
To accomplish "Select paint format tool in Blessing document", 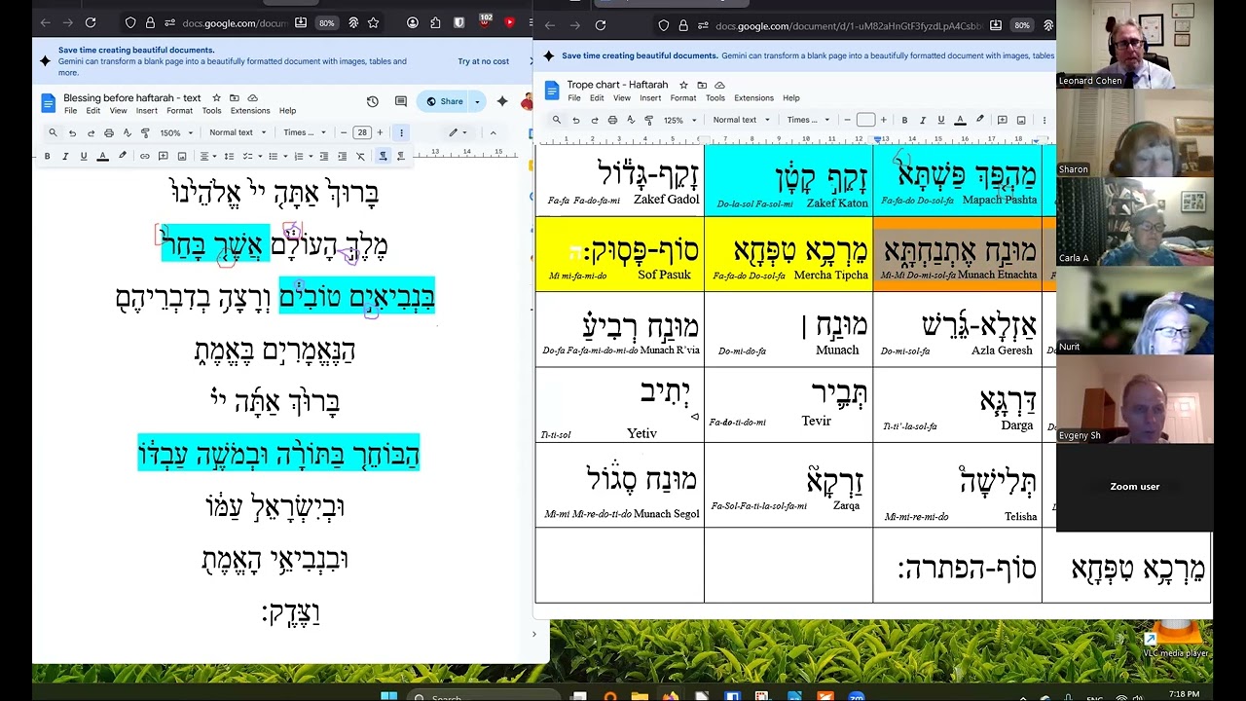I will point(145,132).
